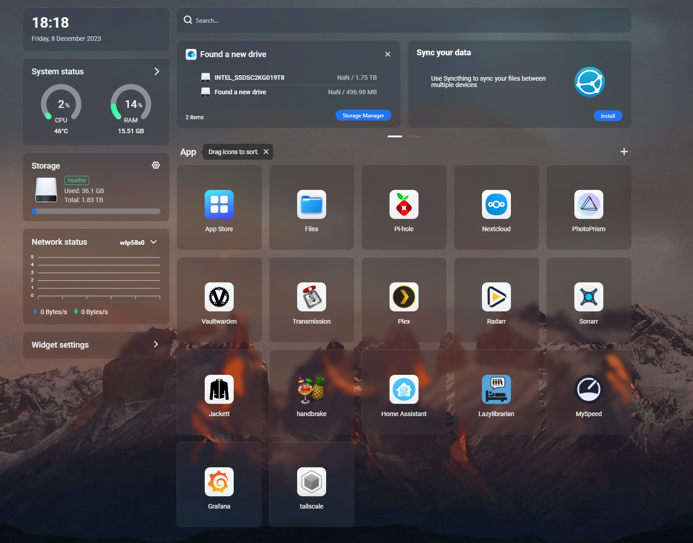Image resolution: width=693 pixels, height=543 pixels.
Task: Click the System status heading
Action: pyautogui.click(x=58, y=72)
